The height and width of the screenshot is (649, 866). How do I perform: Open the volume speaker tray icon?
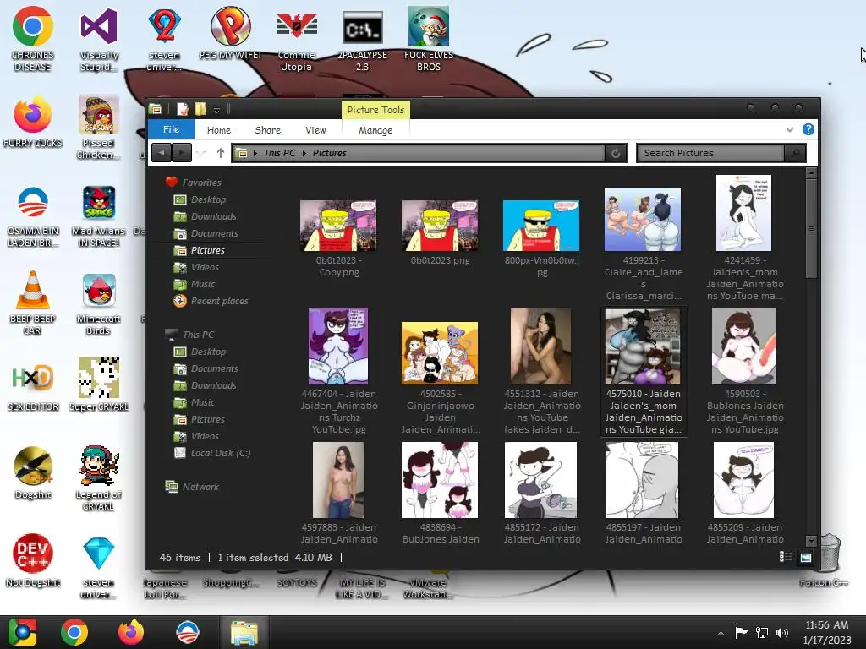pos(782,632)
